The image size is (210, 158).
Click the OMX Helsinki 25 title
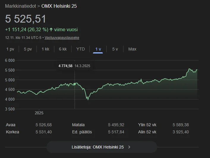[x=59, y=6]
